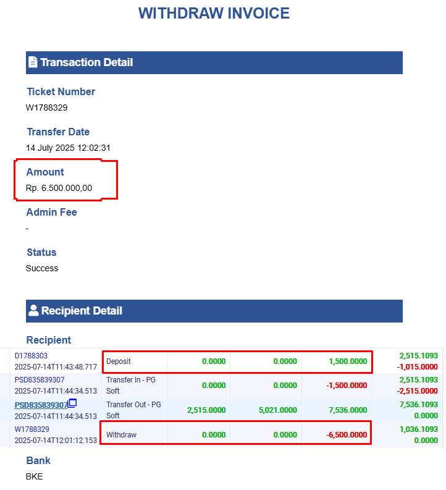Open the D1788303 deposit transaction link
Screen dimensions: 446x490
(x=31, y=356)
